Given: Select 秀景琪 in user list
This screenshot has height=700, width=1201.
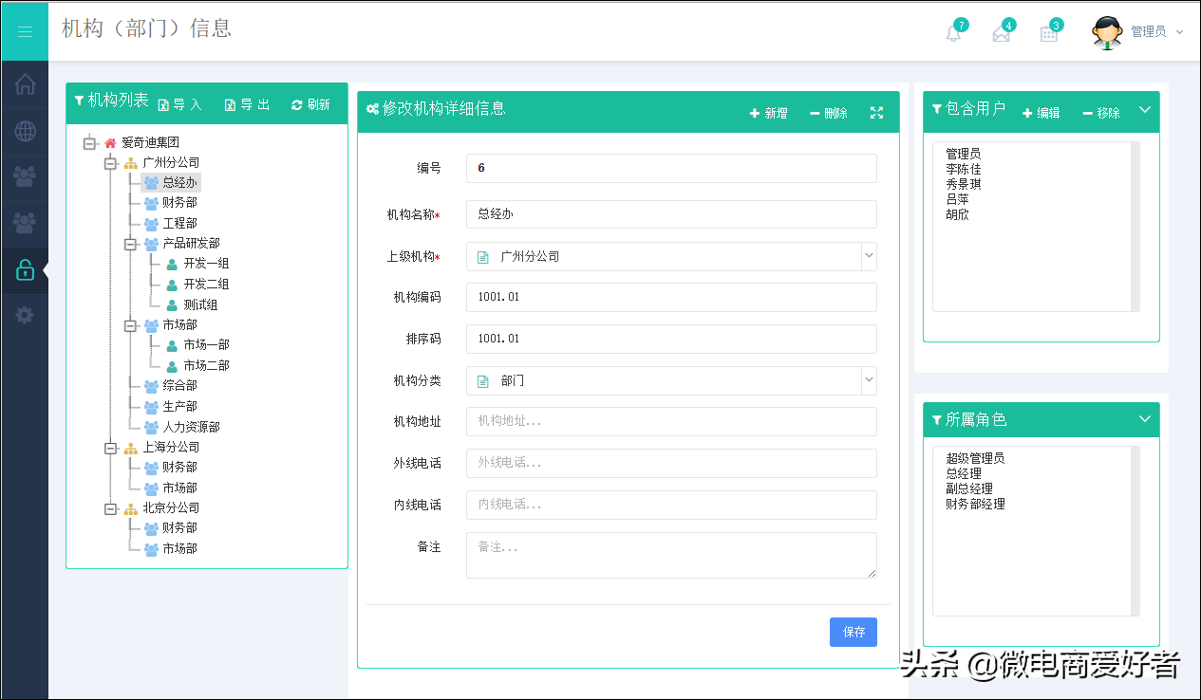Looking at the screenshot, I should (964, 184).
